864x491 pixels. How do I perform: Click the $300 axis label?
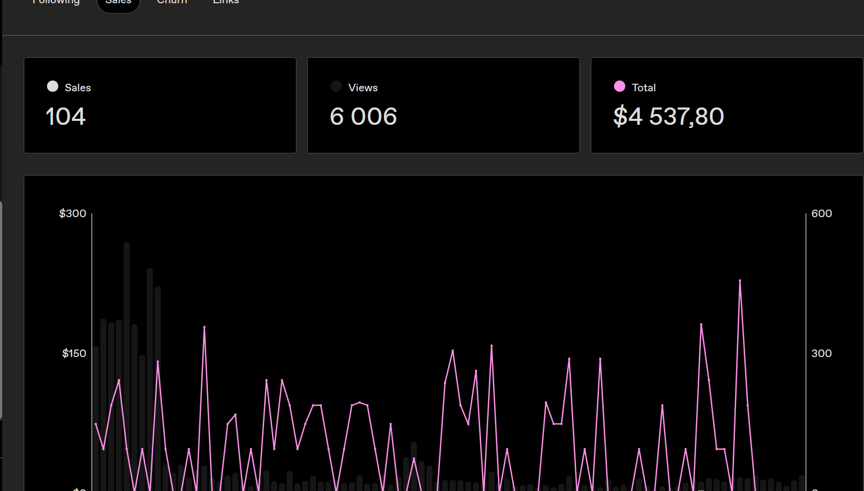point(72,213)
